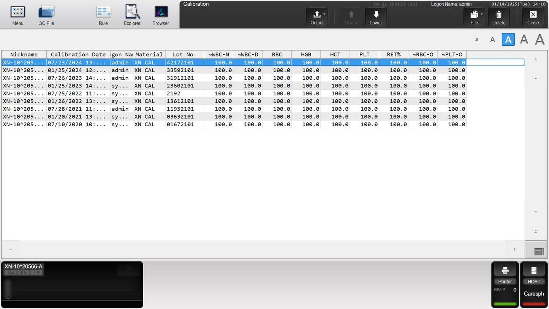Sort by Calibration Date column header
The width and height of the screenshot is (549, 309).
(x=78, y=54)
